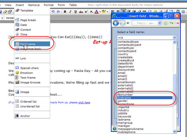Open the Format menu

click(49, 5)
